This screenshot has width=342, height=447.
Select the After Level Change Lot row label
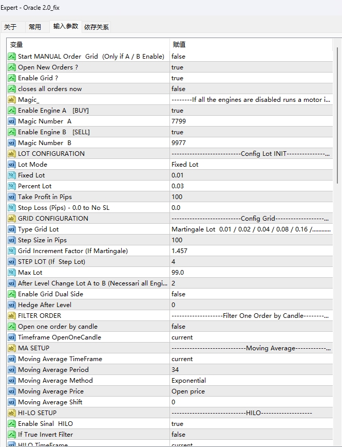pyautogui.click(x=92, y=283)
